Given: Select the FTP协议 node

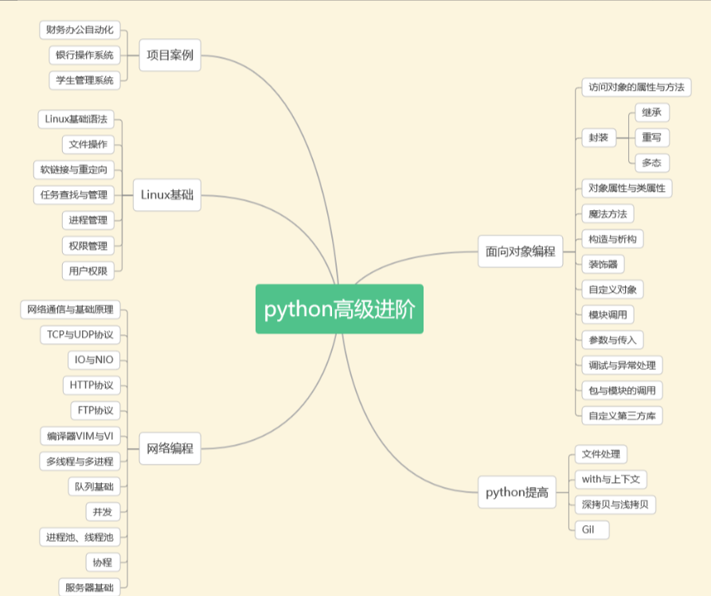Looking at the screenshot, I should [x=96, y=410].
